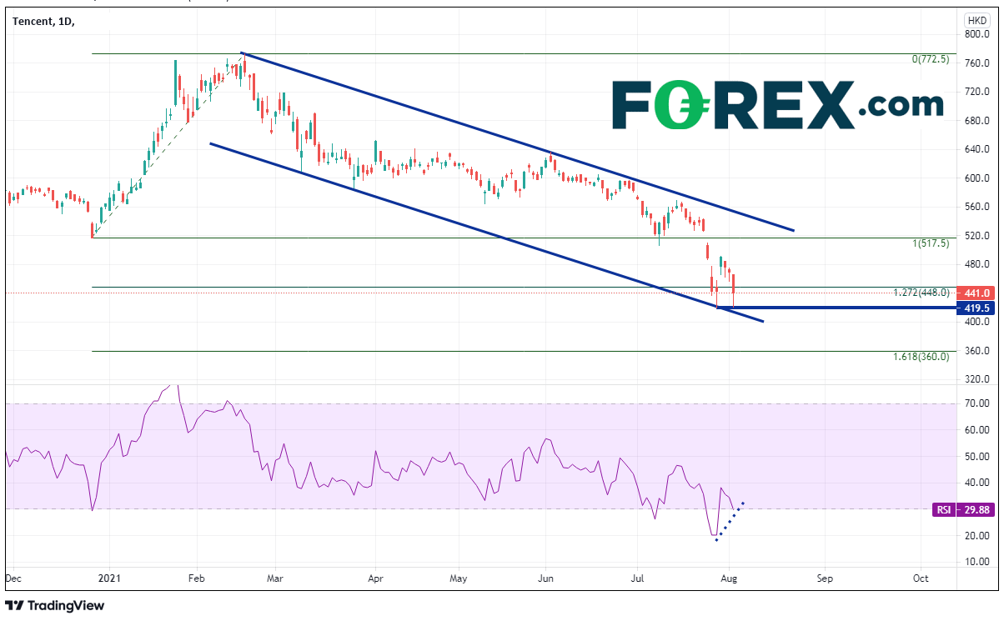Click the FOREX.com logo watermark
Screen dimensions: 1004x621
point(777,105)
